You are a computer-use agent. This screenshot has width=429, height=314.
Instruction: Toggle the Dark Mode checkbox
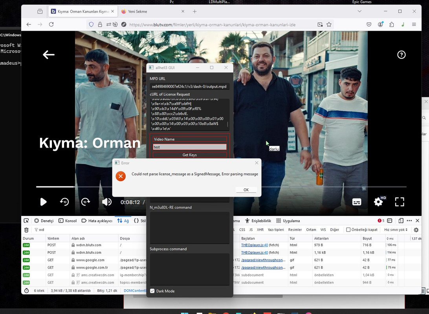point(152,291)
